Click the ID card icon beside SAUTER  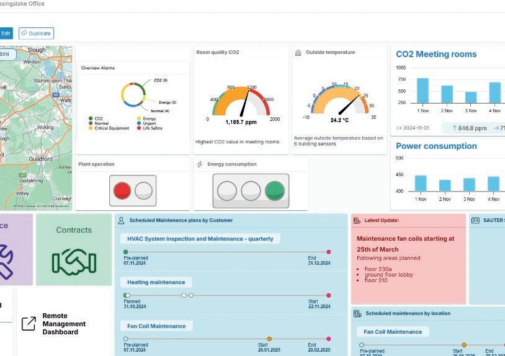tap(475, 221)
